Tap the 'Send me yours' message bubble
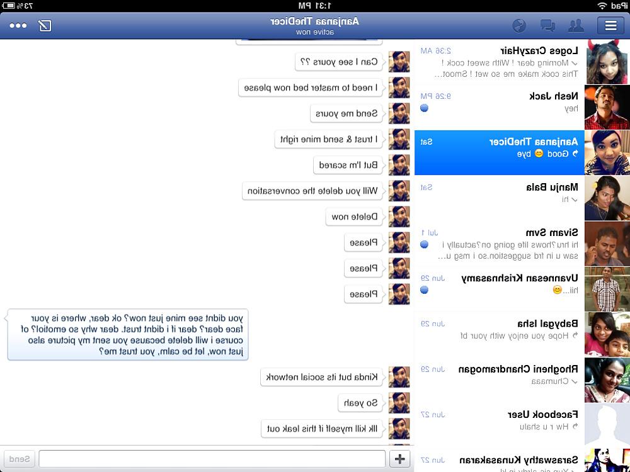 346,113
